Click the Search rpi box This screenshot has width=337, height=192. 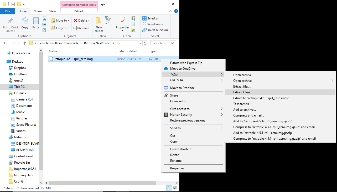163,43
